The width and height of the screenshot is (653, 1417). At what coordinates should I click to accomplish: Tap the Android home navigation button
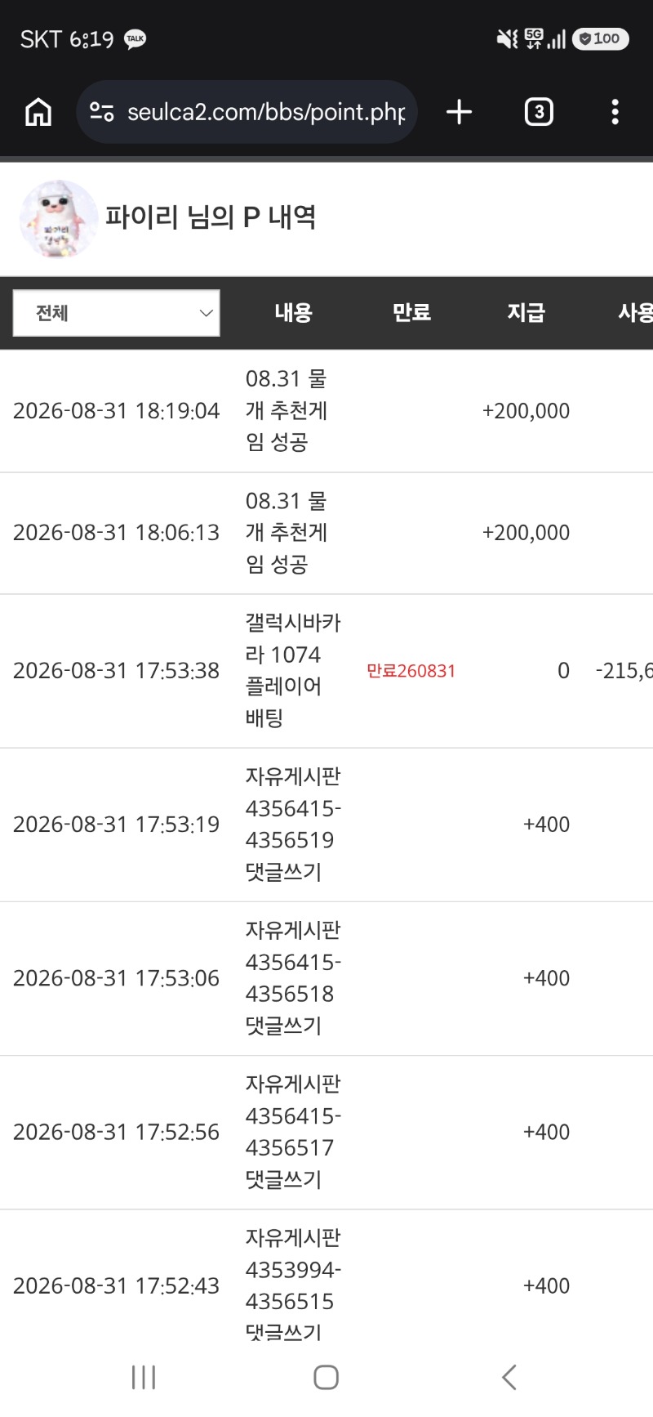(326, 1377)
